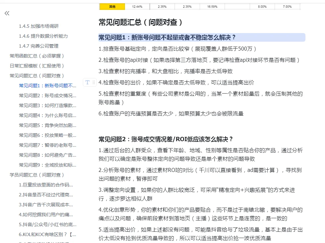Select outline item 常见问题8：如何避免广告...

coord(48,155)
